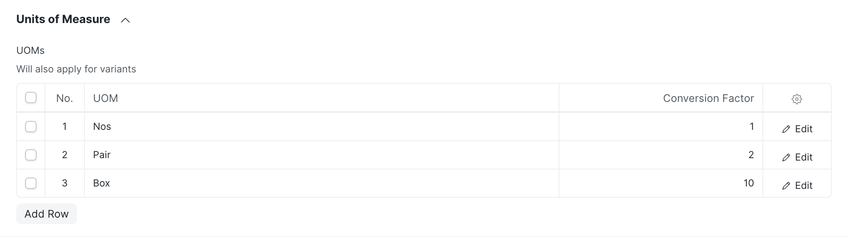Click the table settings gear icon
This screenshot has height=237, width=848.
click(x=796, y=99)
